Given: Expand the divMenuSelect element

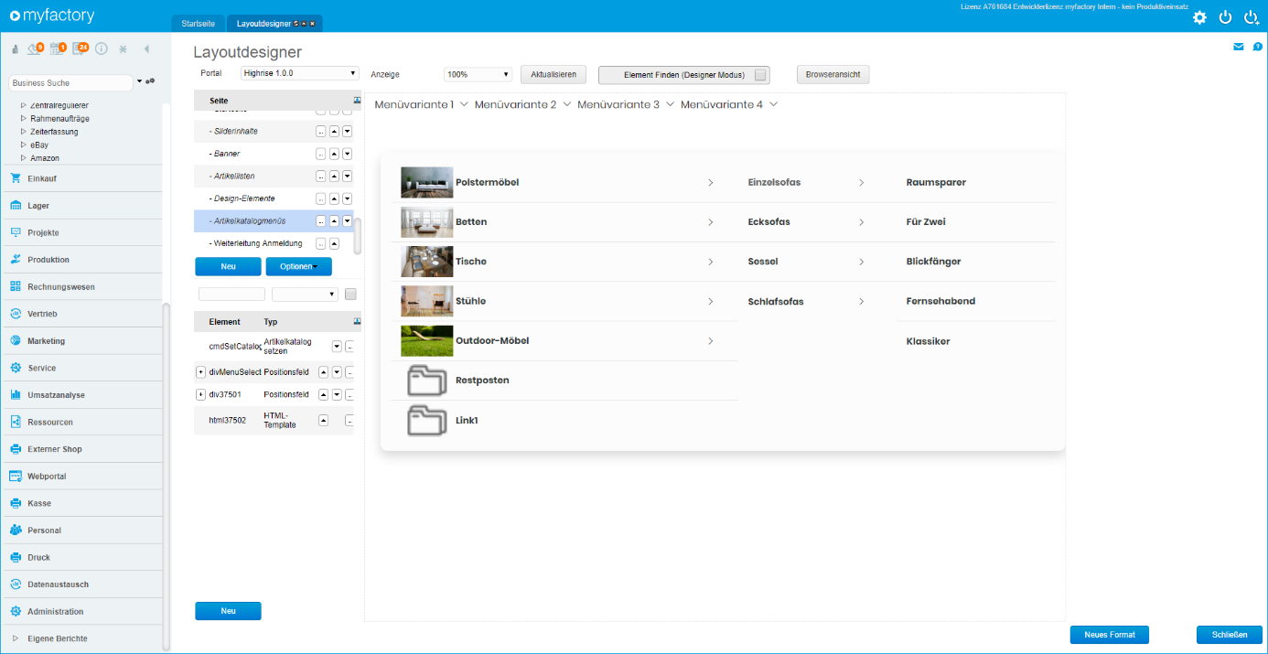Looking at the screenshot, I should click(201, 372).
